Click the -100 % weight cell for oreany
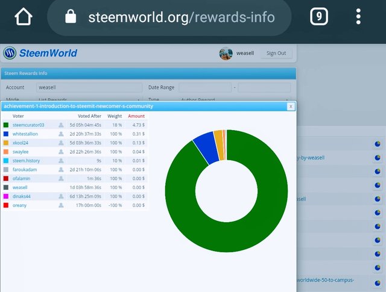386x292 pixels. click(x=115, y=205)
